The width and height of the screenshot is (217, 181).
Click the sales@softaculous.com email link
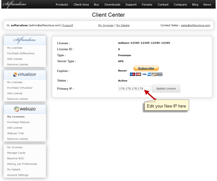click(x=196, y=25)
